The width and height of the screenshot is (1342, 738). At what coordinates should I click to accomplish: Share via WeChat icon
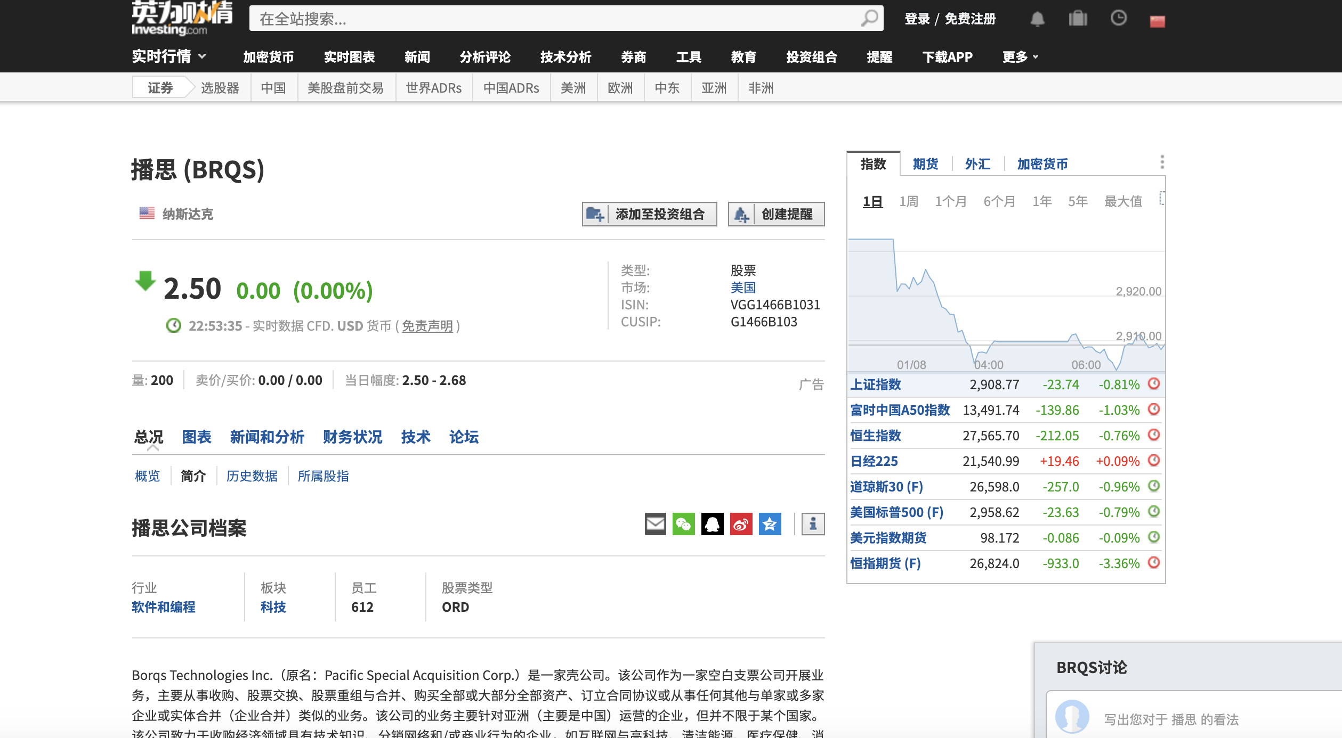coord(684,524)
